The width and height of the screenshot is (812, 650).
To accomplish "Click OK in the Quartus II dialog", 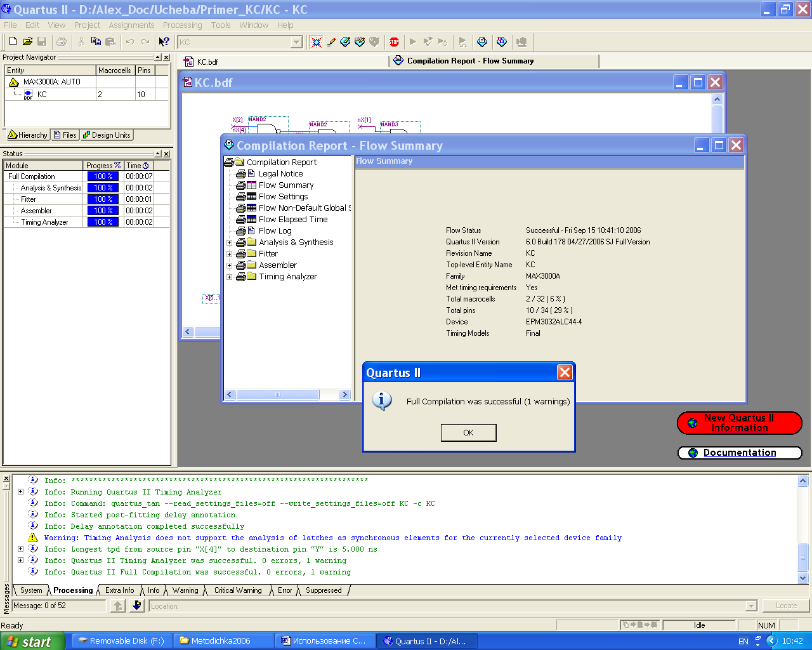I will [468, 433].
